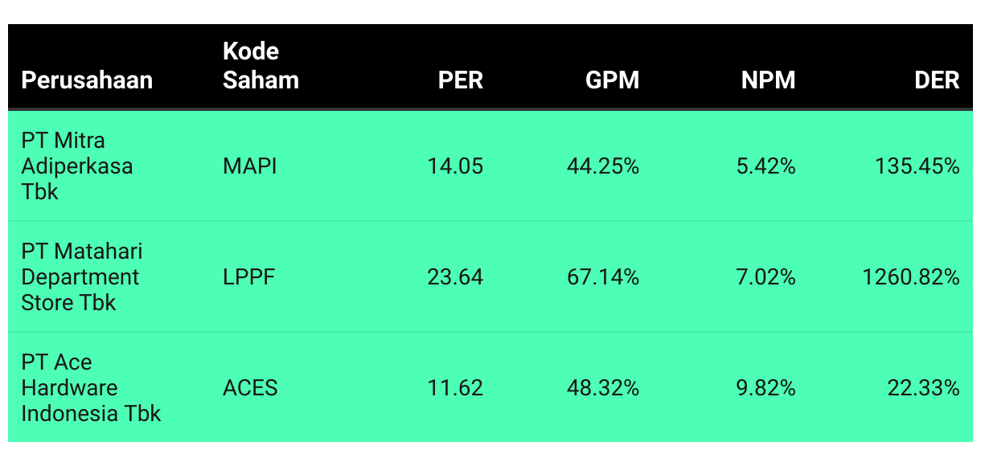981x450 pixels.
Task: Click the NPM column header
Action: click(769, 80)
